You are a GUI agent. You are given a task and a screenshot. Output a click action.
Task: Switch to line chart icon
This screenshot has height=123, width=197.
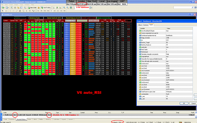coord(61,8)
